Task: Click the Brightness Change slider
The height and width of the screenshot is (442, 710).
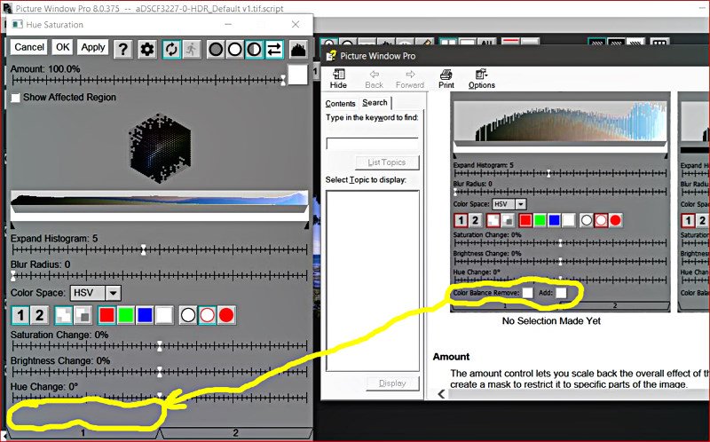Action: click(160, 372)
